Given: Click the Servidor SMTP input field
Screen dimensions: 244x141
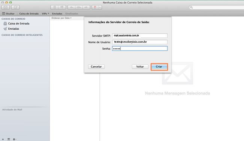Looking at the screenshot, I should (140, 36).
